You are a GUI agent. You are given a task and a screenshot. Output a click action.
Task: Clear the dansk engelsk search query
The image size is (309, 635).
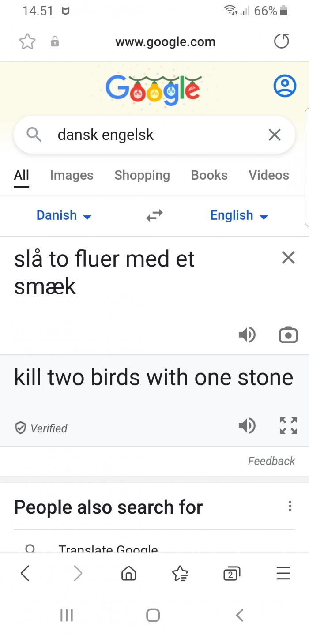coord(275,135)
